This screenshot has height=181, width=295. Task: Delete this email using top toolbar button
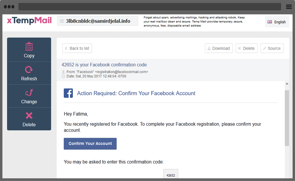[246, 48]
